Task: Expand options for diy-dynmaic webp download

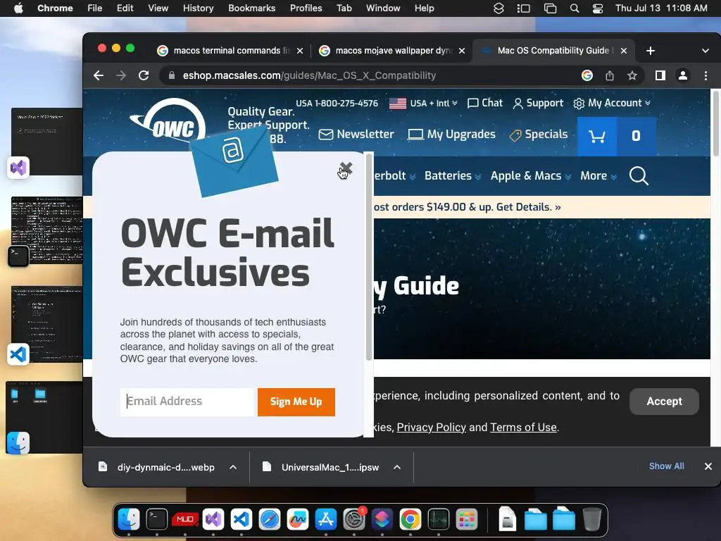Action: click(x=233, y=467)
